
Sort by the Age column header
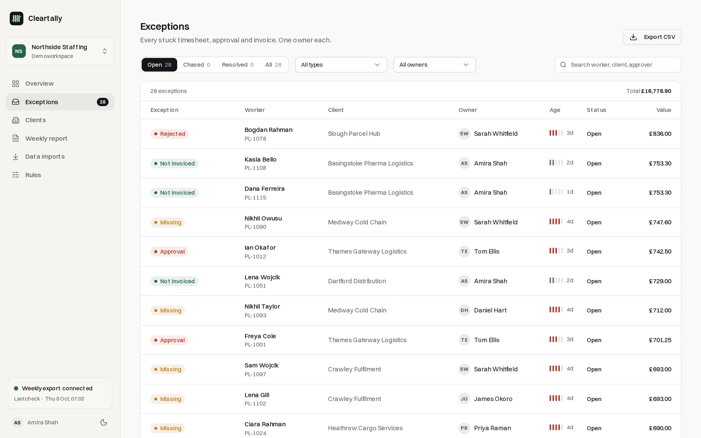[x=555, y=110]
